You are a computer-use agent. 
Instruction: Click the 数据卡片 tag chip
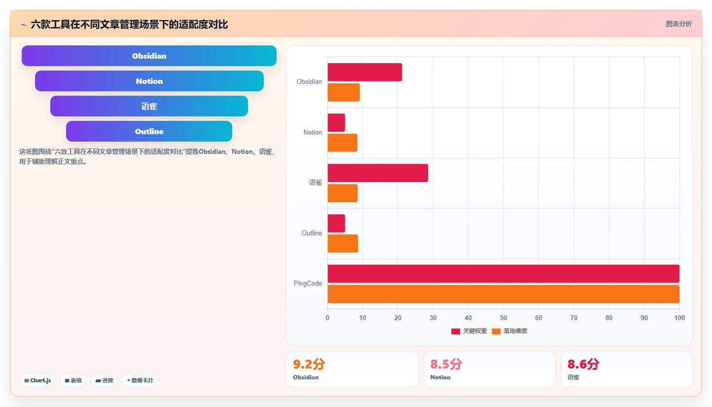point(140,380)
